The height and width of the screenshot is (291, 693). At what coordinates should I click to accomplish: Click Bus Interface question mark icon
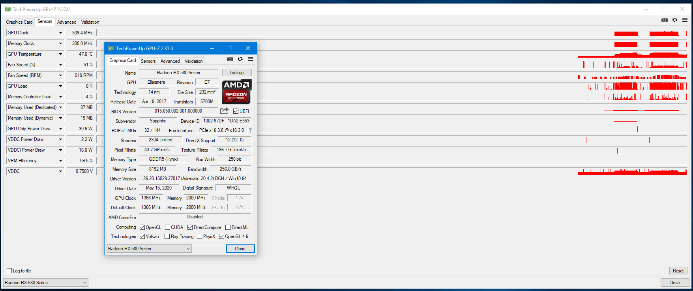(x=250, y=130)
